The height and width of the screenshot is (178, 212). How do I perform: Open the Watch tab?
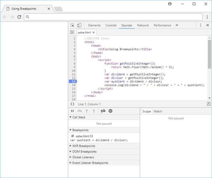158,111
